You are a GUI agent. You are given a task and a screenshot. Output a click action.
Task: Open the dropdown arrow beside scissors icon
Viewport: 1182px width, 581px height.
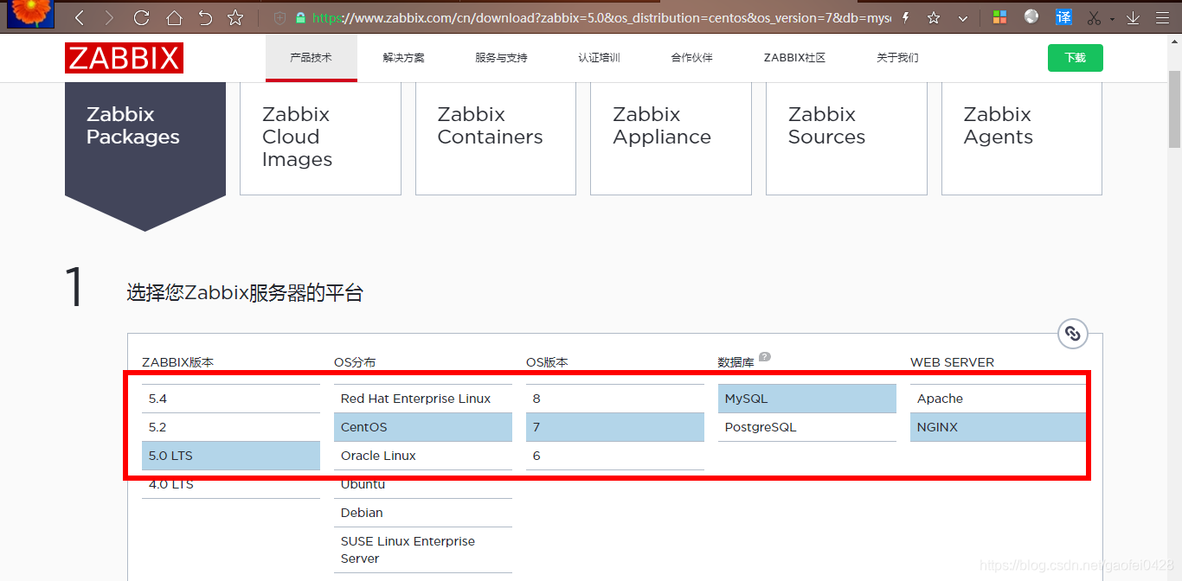1111,18
